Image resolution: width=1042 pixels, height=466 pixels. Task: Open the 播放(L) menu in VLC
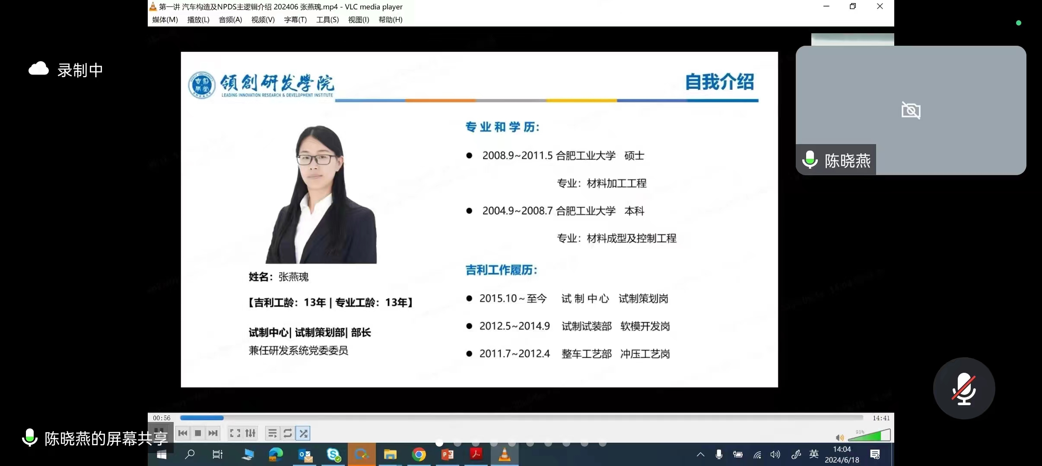[x=198, y=19]
